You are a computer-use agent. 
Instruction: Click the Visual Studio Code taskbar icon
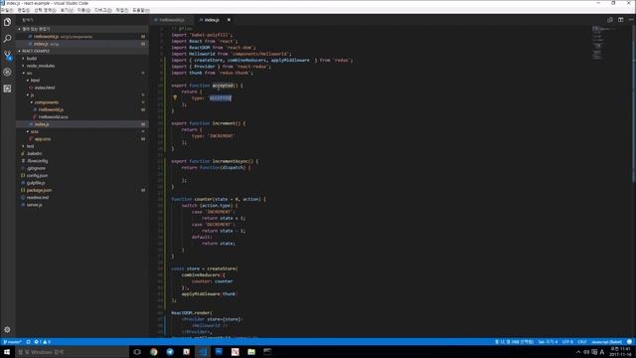click(203, 352)
